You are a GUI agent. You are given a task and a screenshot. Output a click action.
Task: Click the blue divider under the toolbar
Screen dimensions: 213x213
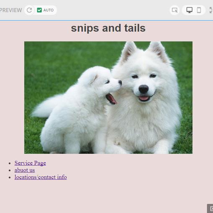[x=106, y=21]
